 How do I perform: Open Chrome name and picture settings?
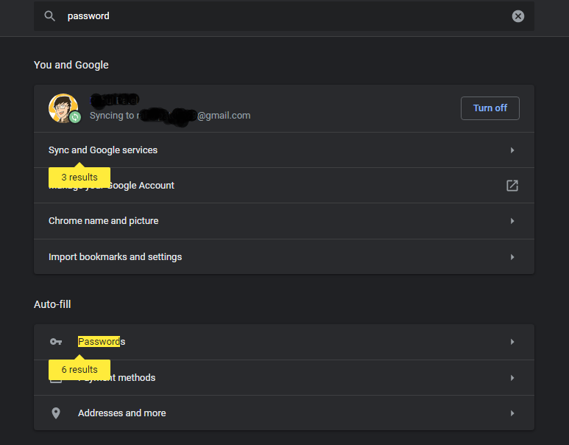[284, 221]
